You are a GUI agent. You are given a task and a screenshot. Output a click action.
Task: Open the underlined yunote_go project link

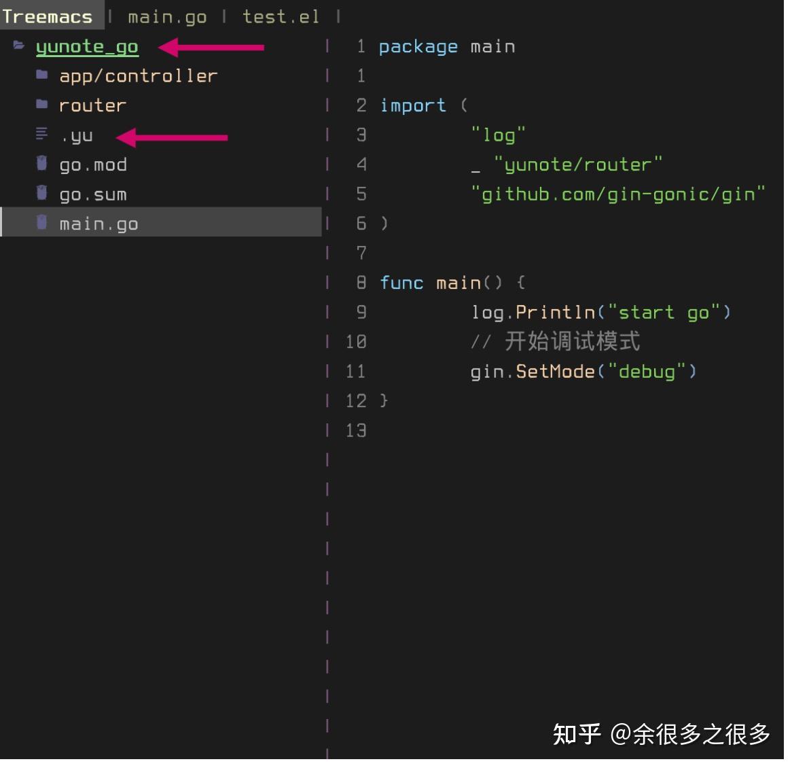tap(87, 46)
